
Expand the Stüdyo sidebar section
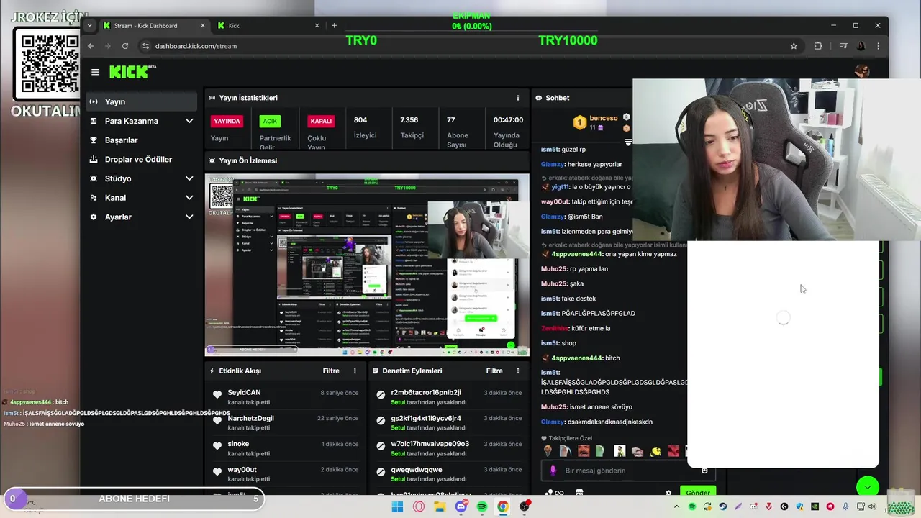tap(189, 178)
